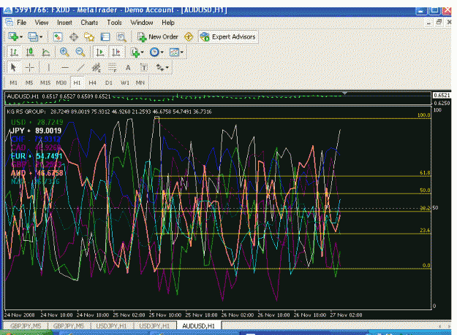Toggle chart Auto Scroll
This screenshot has width=457, height=335.
point(100,53)
